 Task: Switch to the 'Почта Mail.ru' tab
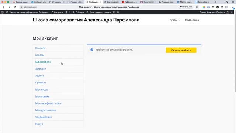(x=202, y=2)
